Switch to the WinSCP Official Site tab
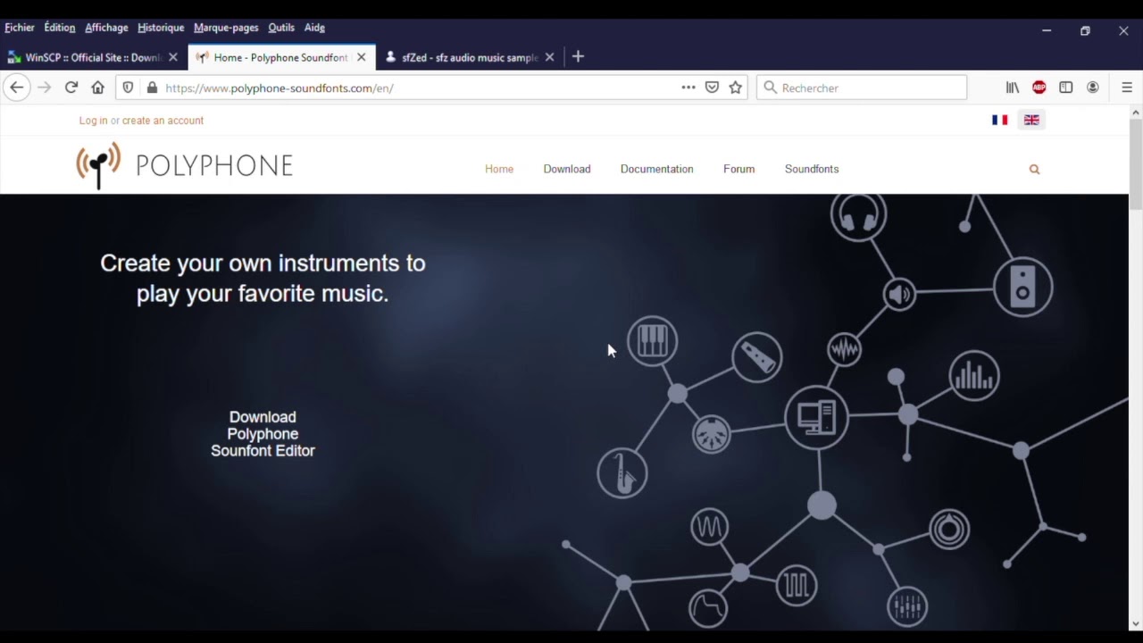The width and height of the screenshot is (1143, 643). tap(93, 57)
